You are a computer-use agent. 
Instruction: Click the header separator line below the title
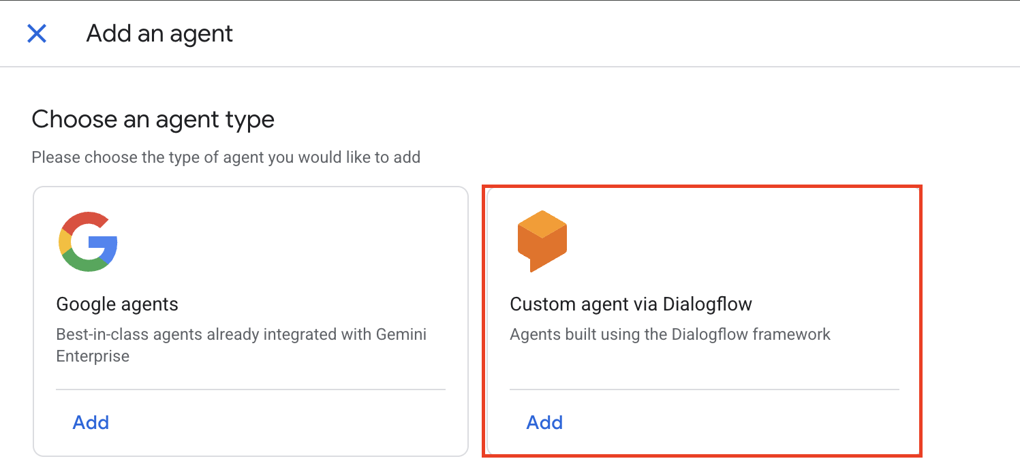point(510,67)
